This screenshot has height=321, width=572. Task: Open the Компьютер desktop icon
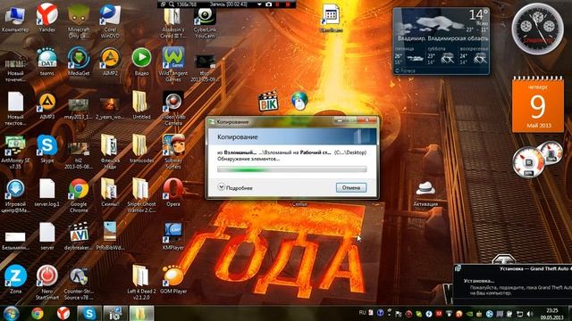coord(15,16)
